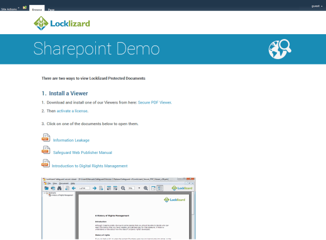The height and width of the screenshot is (240, 326).
Task: Click the Locklizard logo
Action: point(62,23)
